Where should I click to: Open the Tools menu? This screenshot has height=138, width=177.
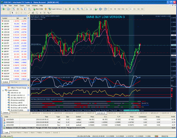pyautogui.click(x=28, y=5)
